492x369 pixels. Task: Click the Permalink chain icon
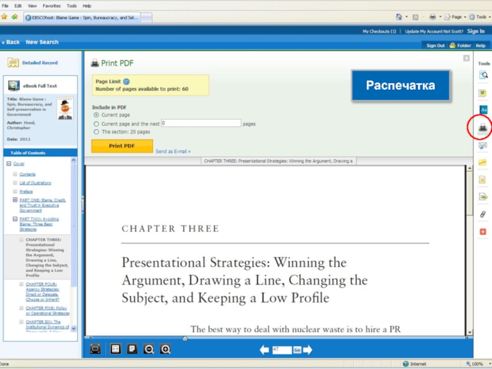point(483,214)
